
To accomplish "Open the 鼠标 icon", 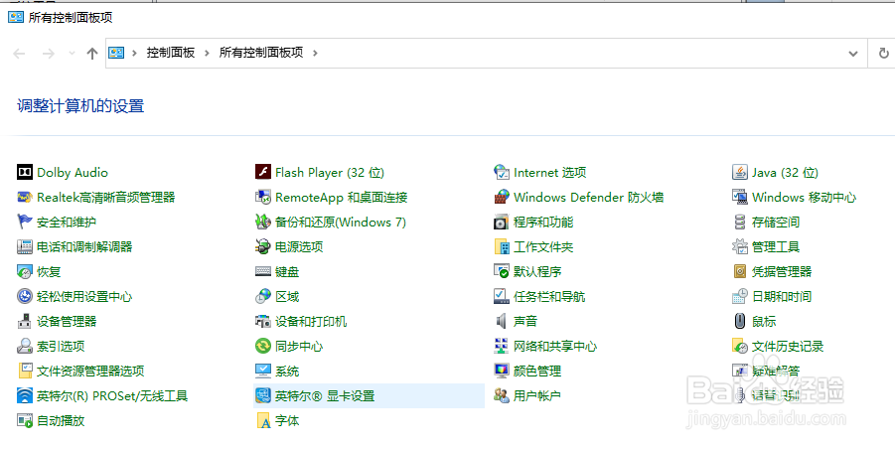I will tap(740, 321).
